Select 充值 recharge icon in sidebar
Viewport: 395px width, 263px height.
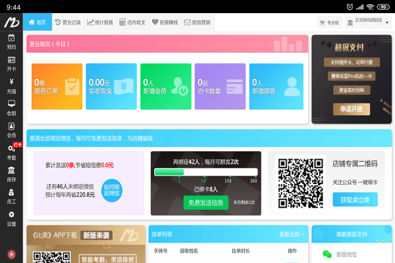pyautogui.click(x=11, y=85)
